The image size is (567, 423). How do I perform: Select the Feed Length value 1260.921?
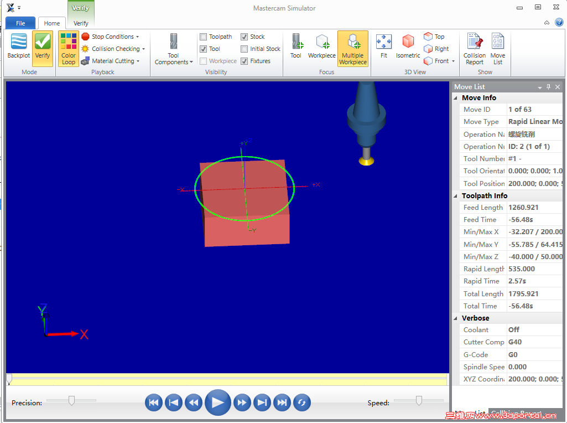(523, 207)
